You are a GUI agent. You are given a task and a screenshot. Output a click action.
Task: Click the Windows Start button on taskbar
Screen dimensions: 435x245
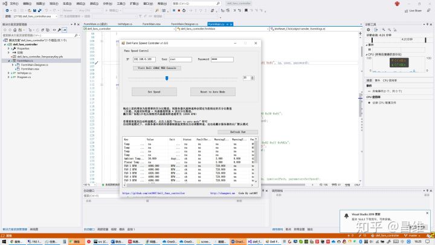4,241
